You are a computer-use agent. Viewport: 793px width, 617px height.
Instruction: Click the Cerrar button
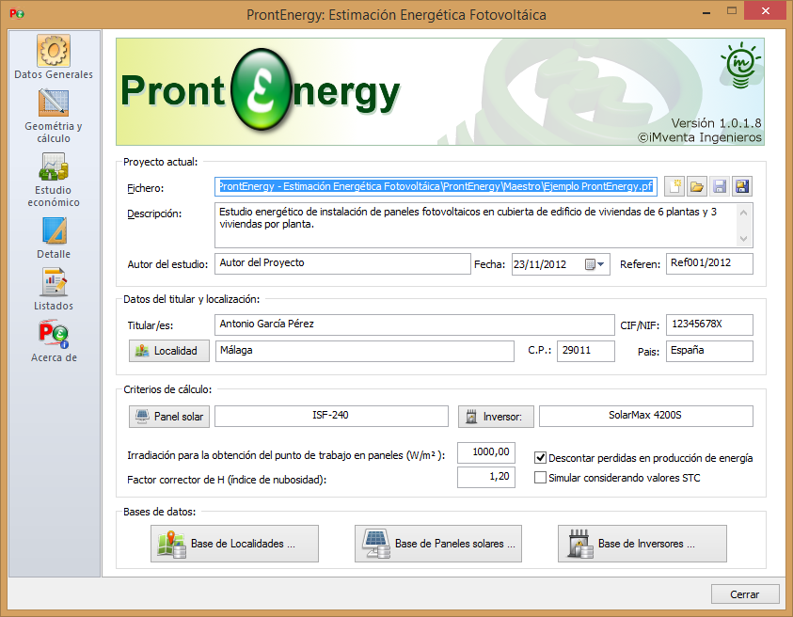point(745,594)
